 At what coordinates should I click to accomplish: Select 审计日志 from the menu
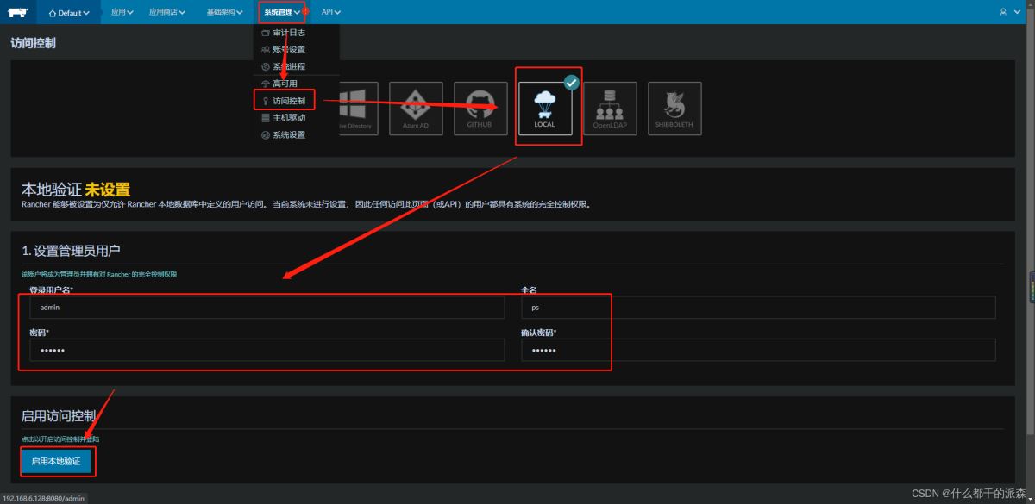pos(284,32)
